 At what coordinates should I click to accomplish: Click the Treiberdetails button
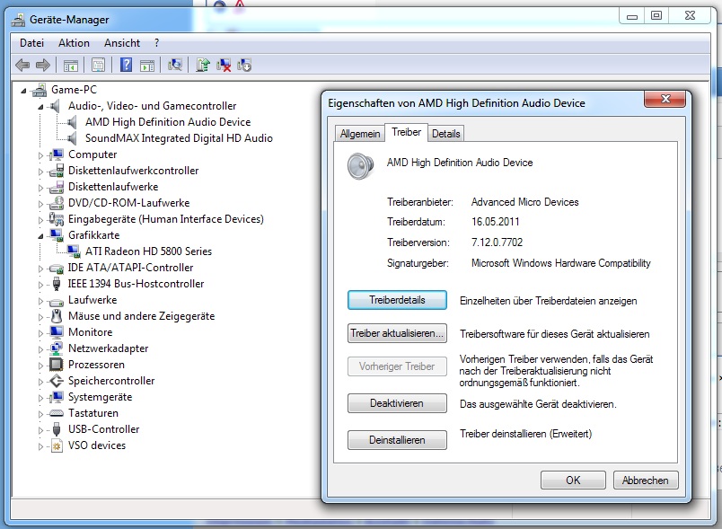[x=397, y=300]
